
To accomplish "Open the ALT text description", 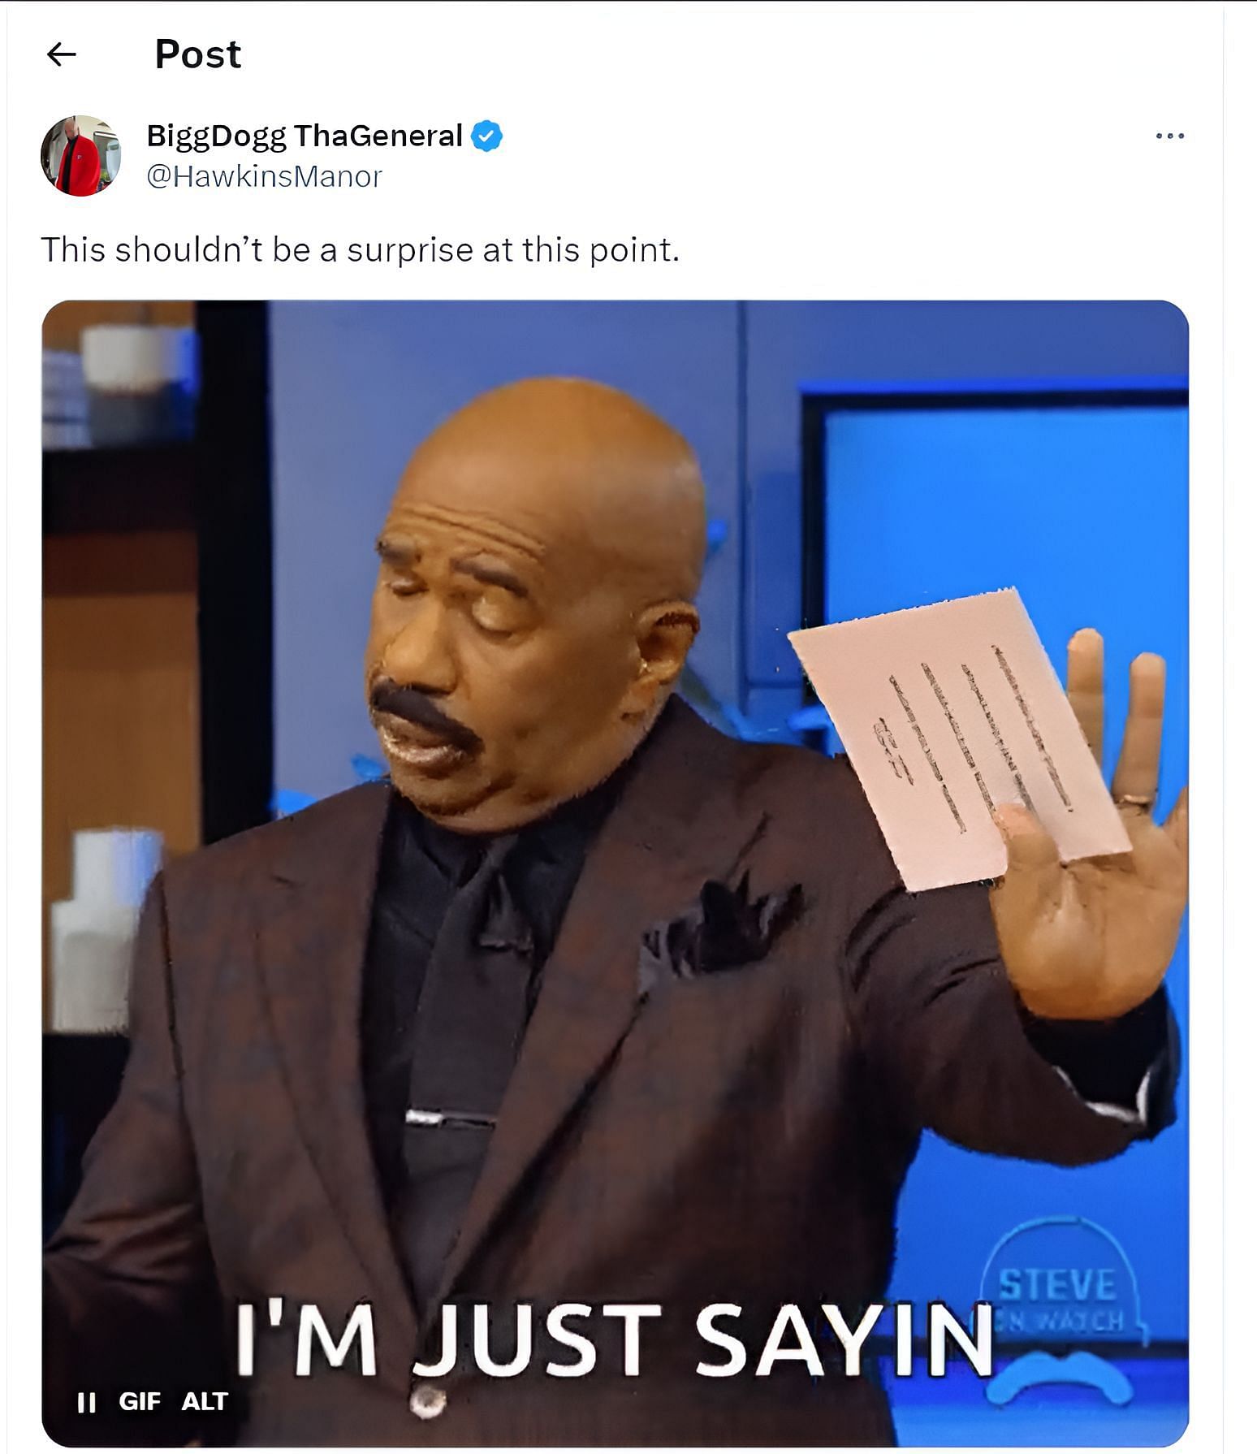I will pos(205,1402).
